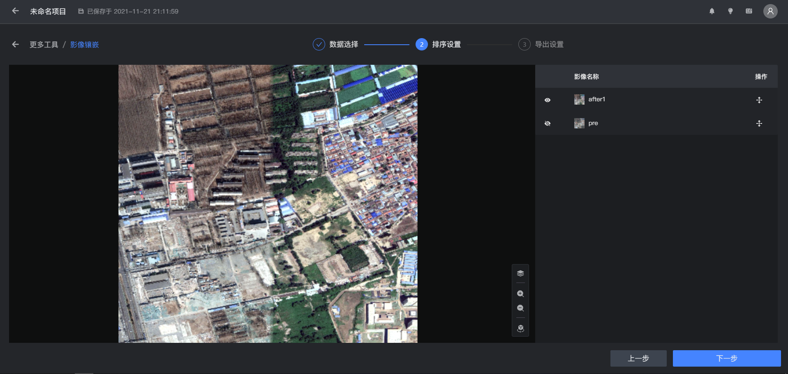Click the 未命名项目 project title

point(48,11)
